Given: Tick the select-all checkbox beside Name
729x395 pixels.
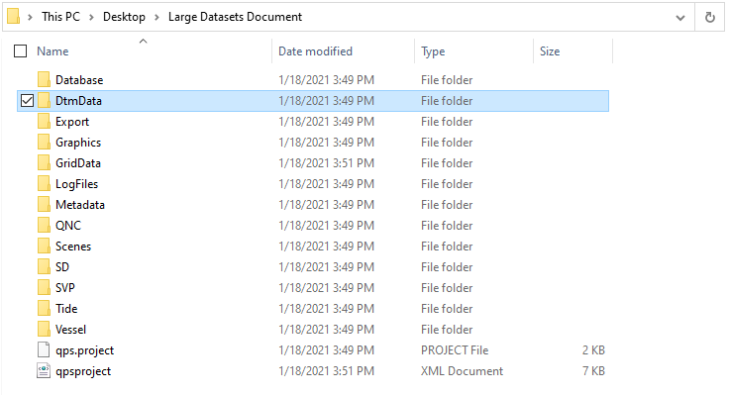Looking at the screenshot, I should point(21,51).
